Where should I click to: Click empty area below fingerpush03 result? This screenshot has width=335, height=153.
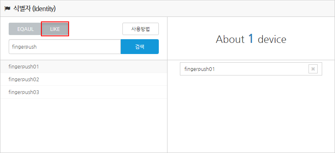(84, 125)
